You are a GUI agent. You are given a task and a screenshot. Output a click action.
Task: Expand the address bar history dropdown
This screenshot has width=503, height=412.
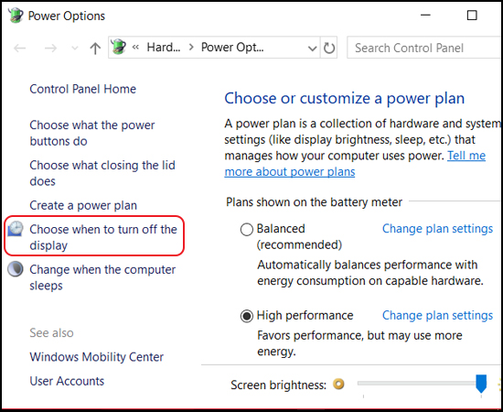tap(312, 49)
